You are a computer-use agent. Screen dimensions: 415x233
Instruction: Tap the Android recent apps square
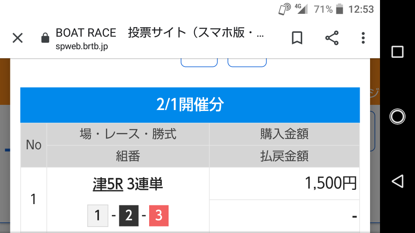[x=397, y=52]
